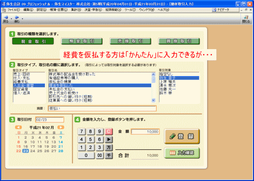Viewport: 254px width, 181px height.
Task: Select 仮払金の精算 in 取引名 list
Action: (100, 82)
